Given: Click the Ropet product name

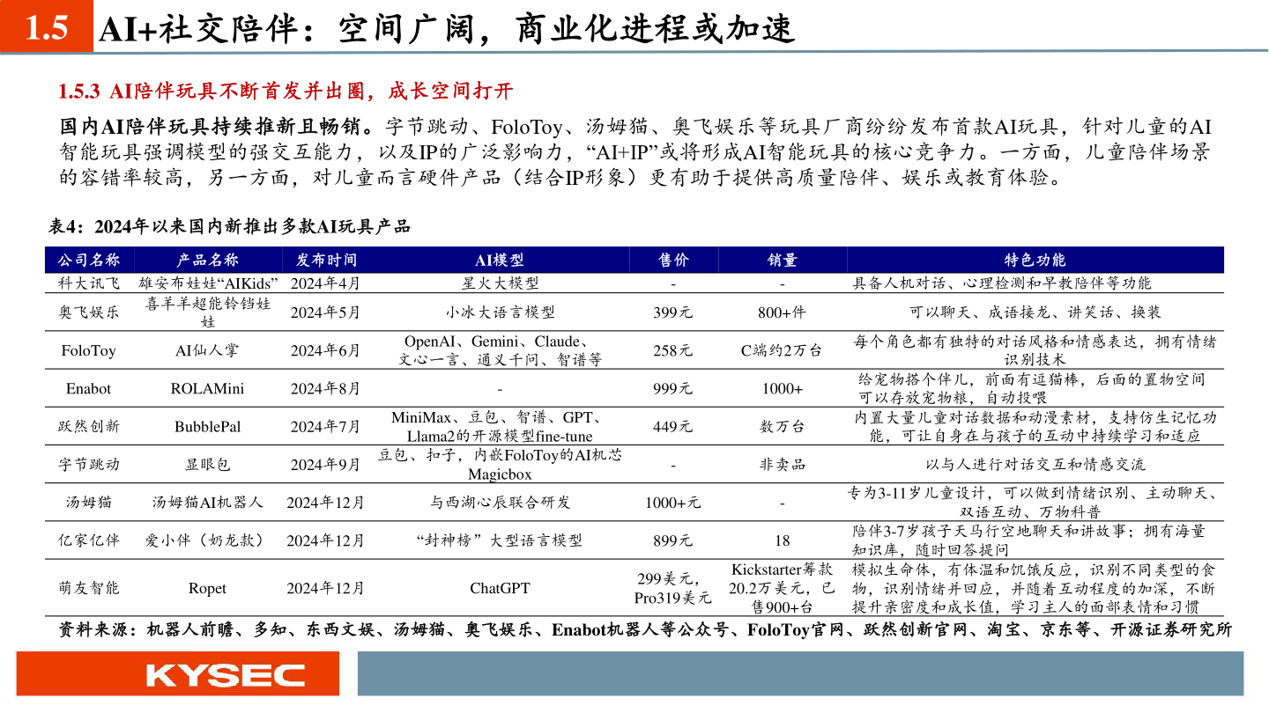Looking at the screenshot, I should click(207, 588).
